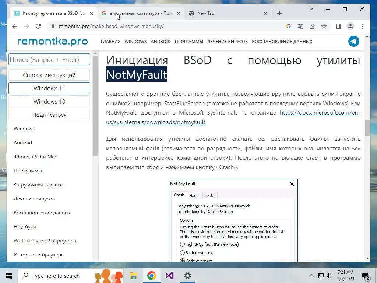This screenshot has width=377, height=283.
Task: Close the New Tab tab
Action: (x=265, y=13)
